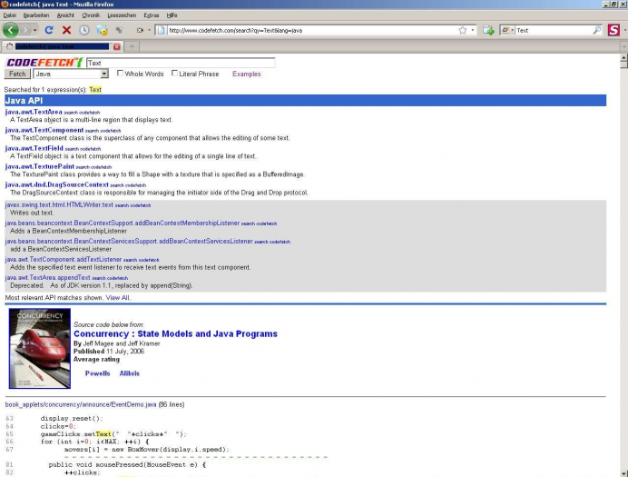Click the Concurrency book cover thumbnail
This screenshot has width=628, height=477.
[x=40, y=348]
